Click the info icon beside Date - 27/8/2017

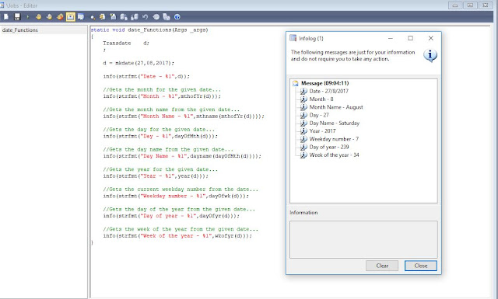(x=303, y=91)
